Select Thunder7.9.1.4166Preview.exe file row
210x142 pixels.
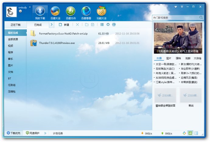pos(89,43)
